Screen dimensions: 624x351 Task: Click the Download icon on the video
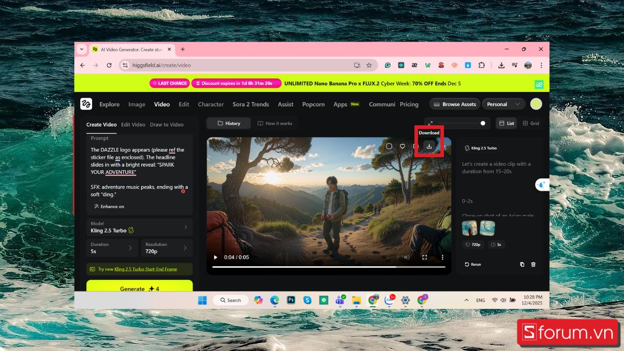point(429,146)
